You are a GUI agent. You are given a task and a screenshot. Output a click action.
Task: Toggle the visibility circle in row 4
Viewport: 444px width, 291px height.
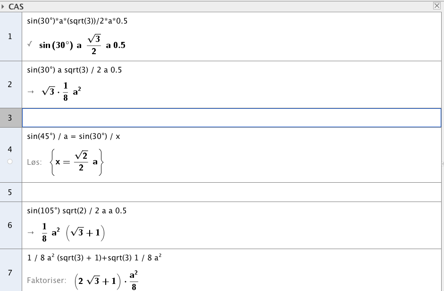10,162
